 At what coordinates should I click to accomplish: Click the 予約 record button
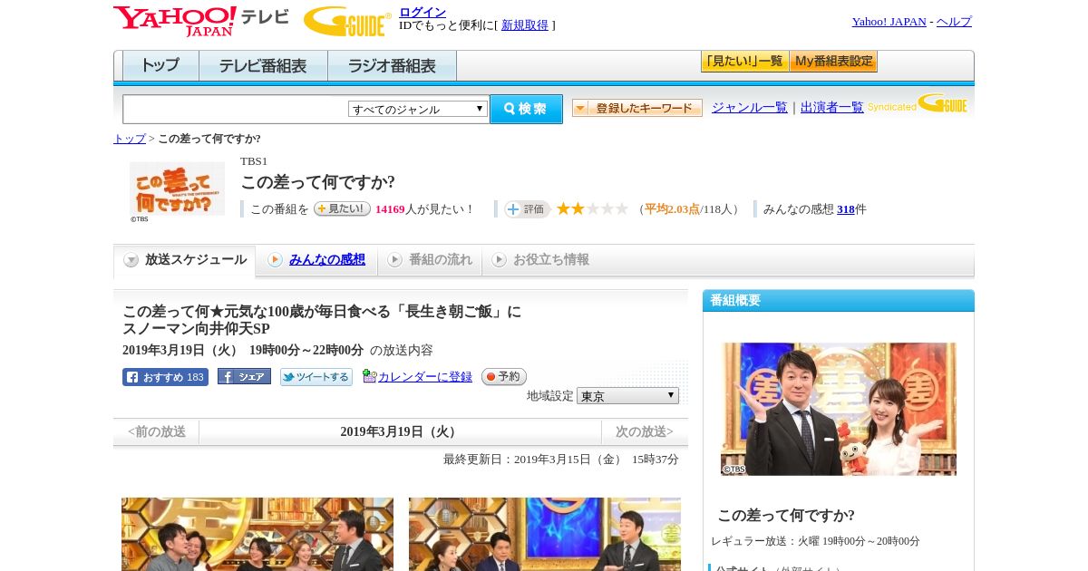503,376
